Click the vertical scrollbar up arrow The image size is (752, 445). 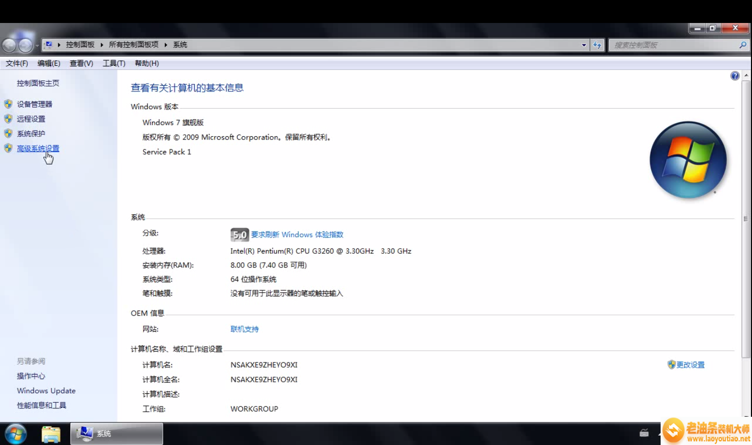point(746,76)
